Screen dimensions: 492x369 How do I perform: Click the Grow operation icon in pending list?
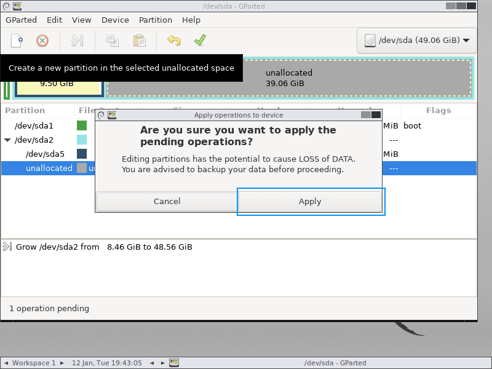[7, 247]
